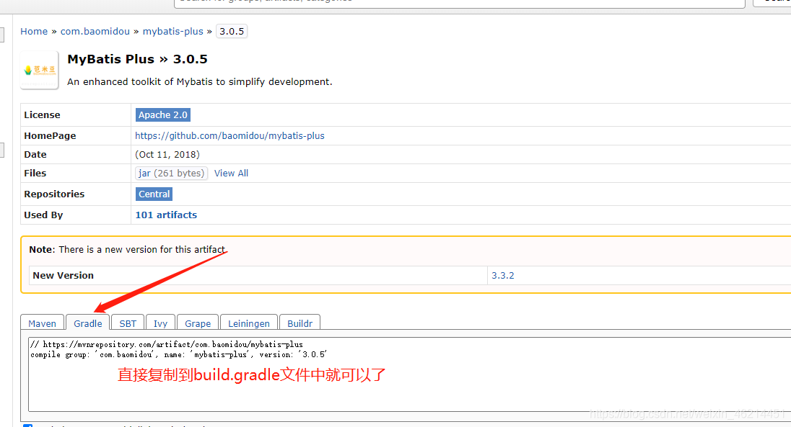Go to new version 3.3.2

coord(502,276)
